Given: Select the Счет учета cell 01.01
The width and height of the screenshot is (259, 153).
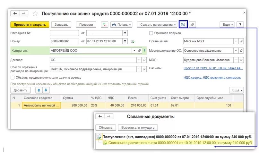Looking at the screenshot, I should tap(159, 105).
